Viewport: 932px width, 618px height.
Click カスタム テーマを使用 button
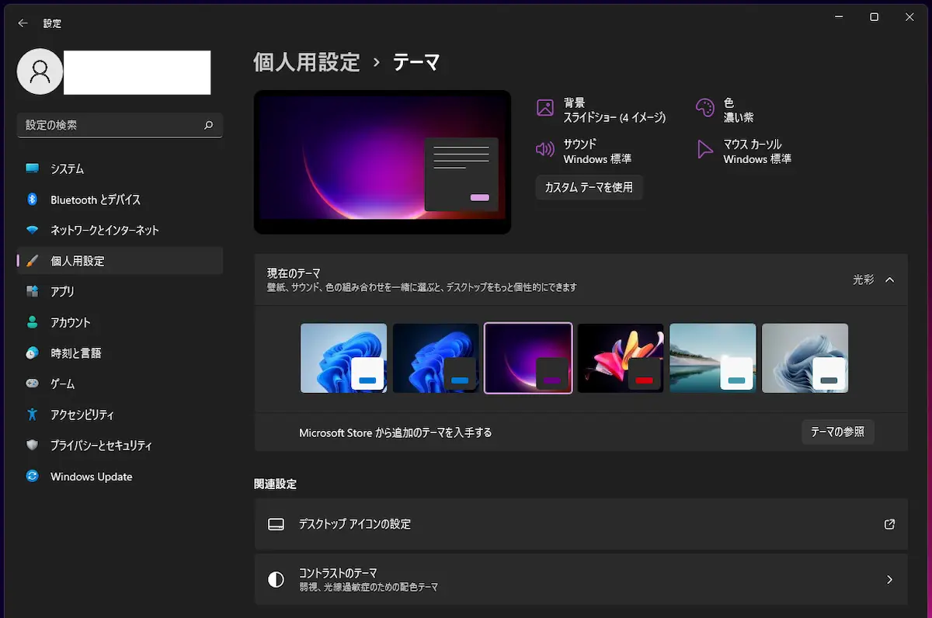tap(589, 187)
